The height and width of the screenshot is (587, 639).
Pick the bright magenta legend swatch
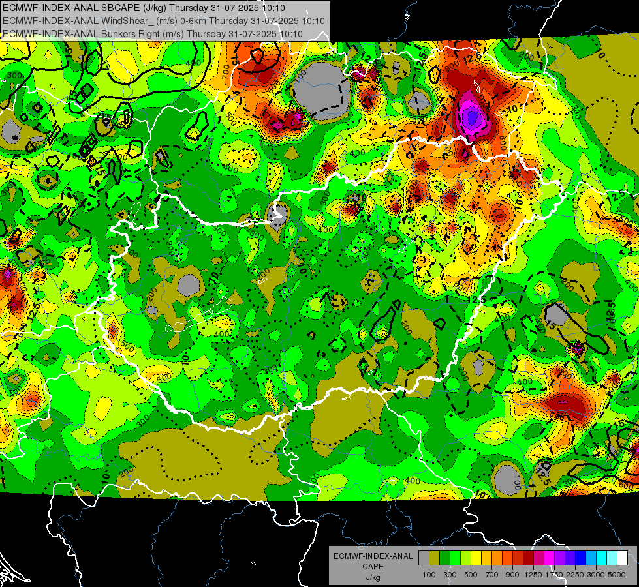coord(550,558)
